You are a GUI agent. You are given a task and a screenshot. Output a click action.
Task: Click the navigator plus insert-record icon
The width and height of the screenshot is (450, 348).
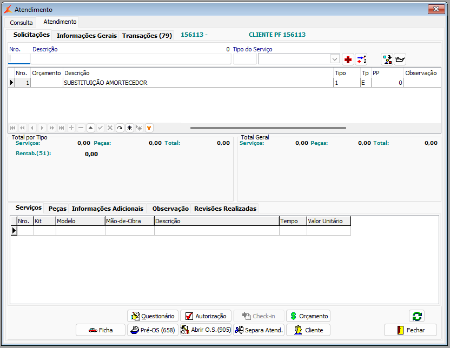tap(71, 128)
